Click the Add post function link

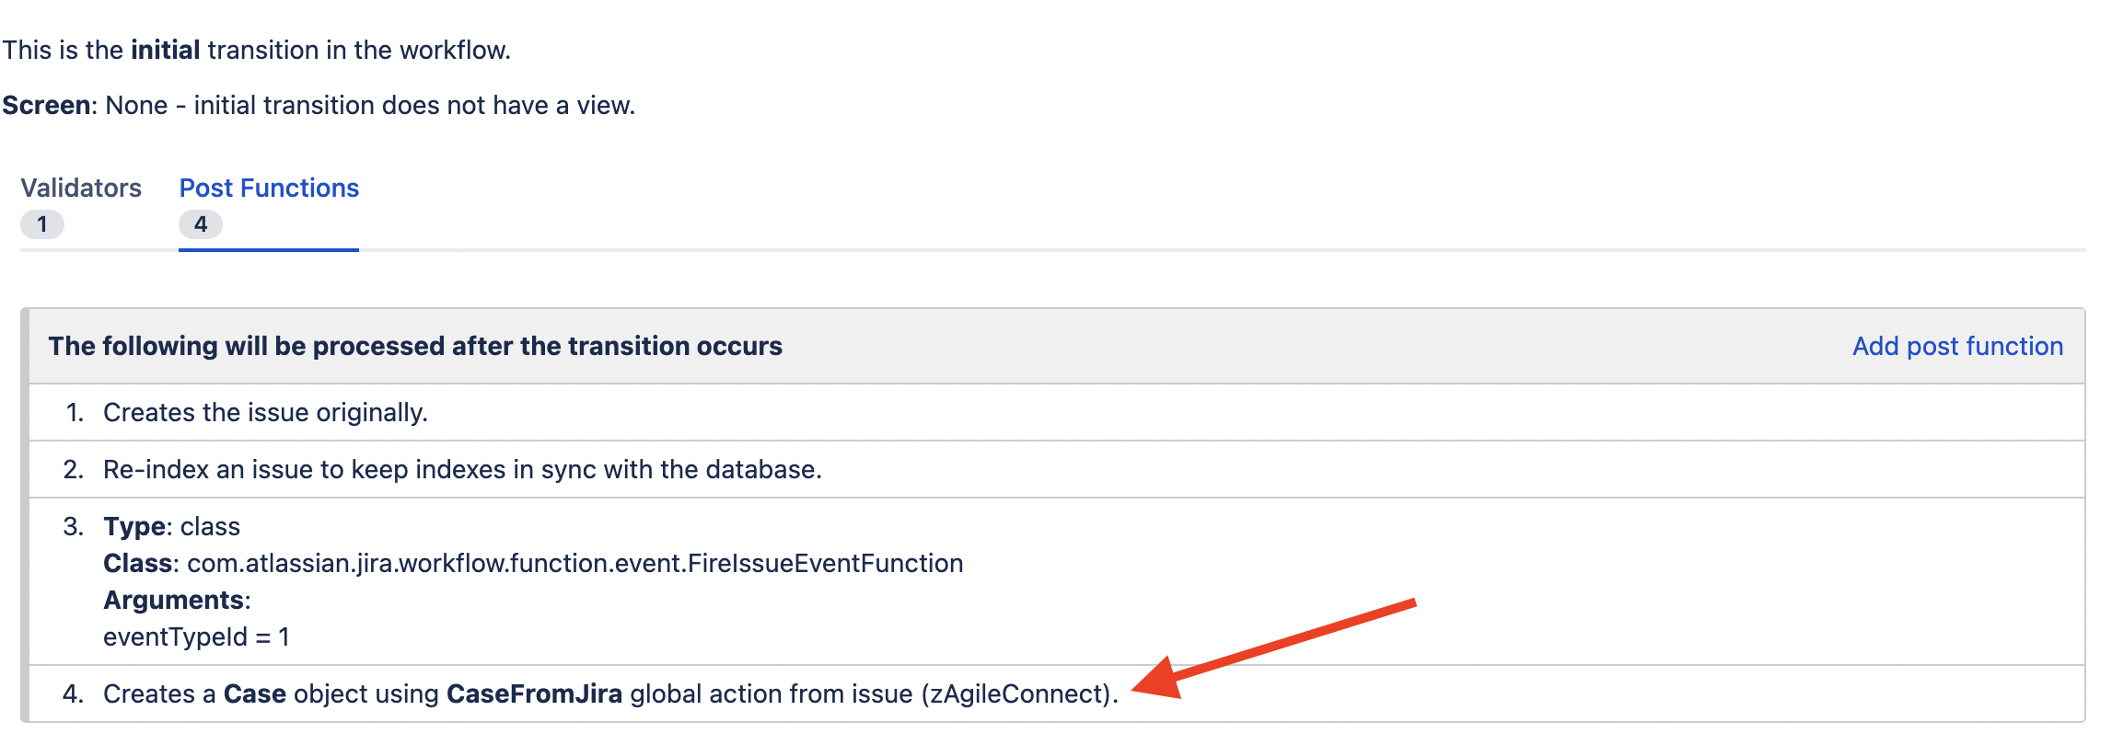point(1957,347)
